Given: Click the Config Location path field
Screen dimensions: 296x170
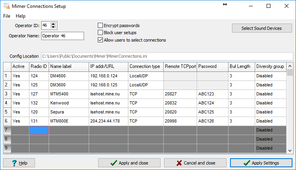Looking at the screenshot, I should (x=167, y=56).
